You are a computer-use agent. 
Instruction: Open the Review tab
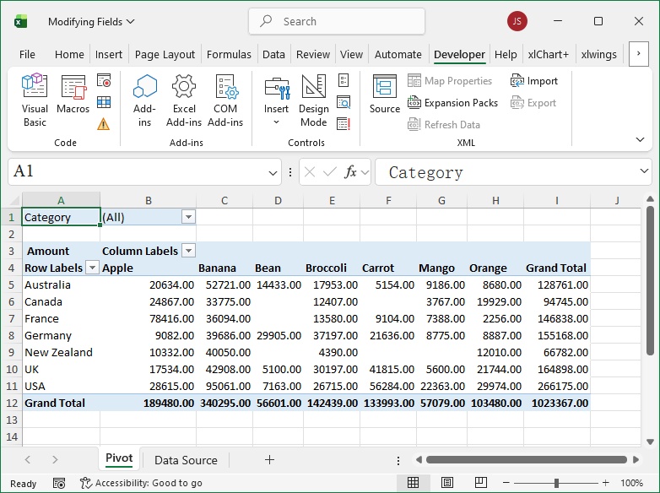point(313,54)
